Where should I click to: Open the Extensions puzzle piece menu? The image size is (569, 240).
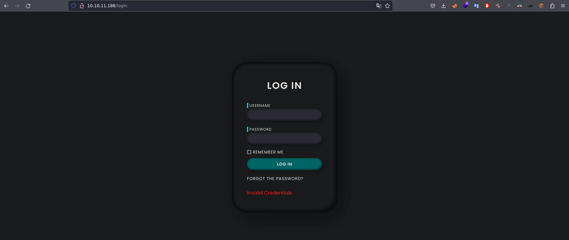[x=552, y=6]
